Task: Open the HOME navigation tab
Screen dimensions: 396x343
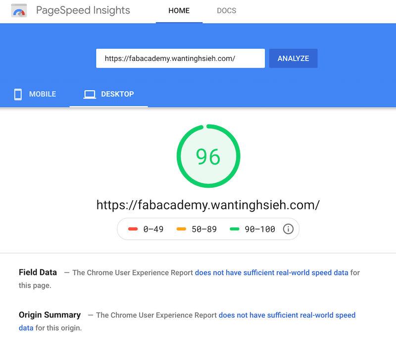Action: [x=179, y=11]
